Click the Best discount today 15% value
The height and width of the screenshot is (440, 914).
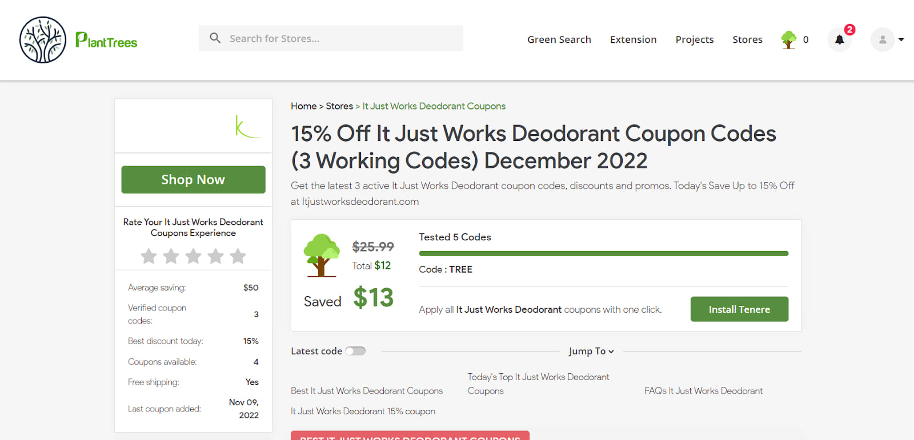click(x=251, y=341)
